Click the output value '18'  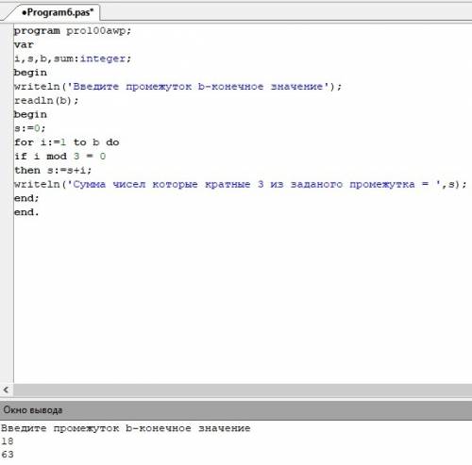8,441
